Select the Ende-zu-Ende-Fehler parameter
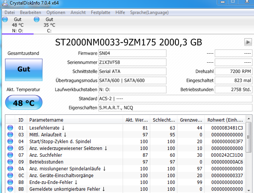Viewport: 254px width, 193px height. pyautogui.click(x=54, y=182)
